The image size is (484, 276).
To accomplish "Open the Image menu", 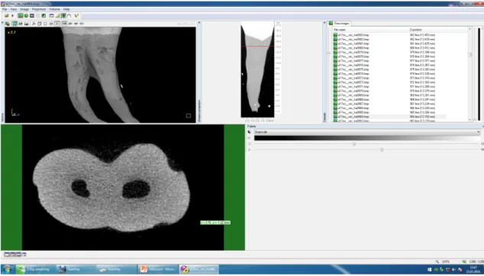I will point(24,9).
